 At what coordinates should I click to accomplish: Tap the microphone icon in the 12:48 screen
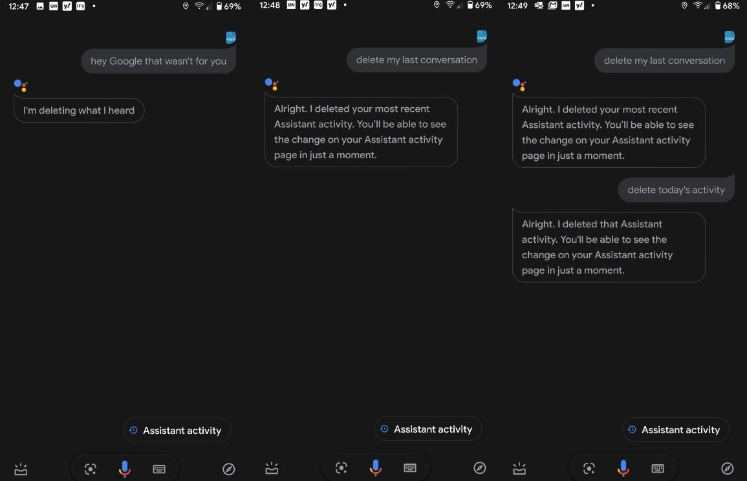375,467
